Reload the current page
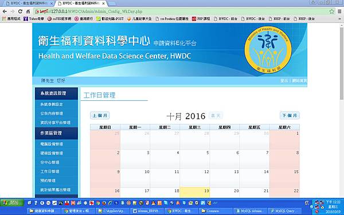The height and width of the screenshot is (215, 344). [20, 11]
